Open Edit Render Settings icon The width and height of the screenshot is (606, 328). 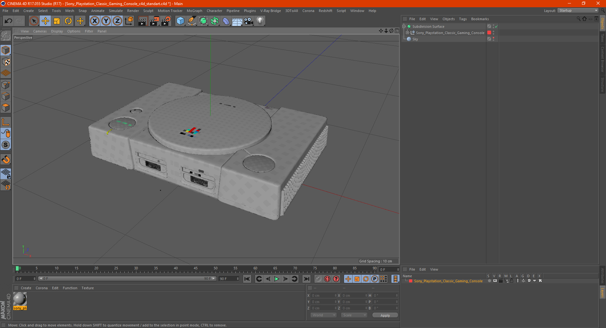tap(166, 21)
